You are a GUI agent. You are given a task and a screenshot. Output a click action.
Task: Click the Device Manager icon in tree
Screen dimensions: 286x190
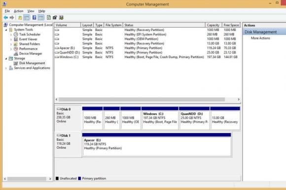(x=16, y=54)
